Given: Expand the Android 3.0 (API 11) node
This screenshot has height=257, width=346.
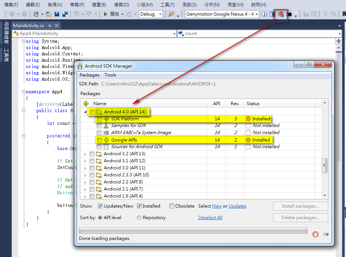Looking at the screenshot, I should click(86, 168).
